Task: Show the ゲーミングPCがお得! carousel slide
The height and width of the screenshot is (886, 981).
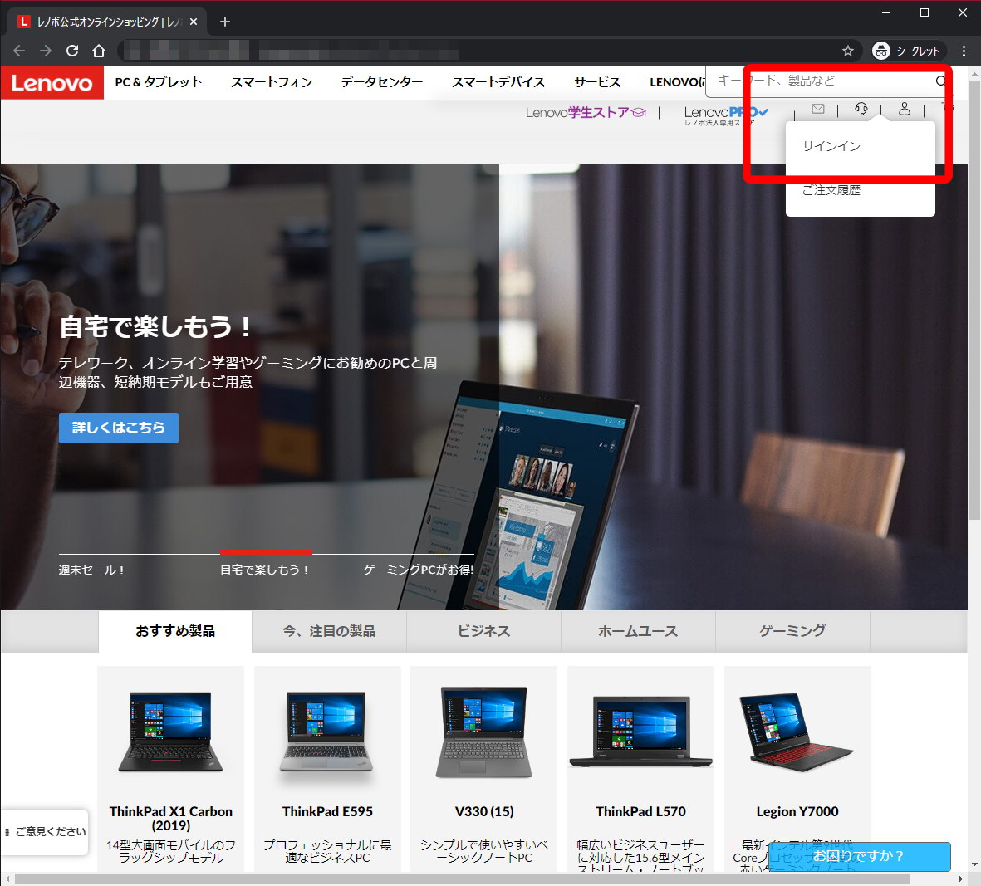Action: (418, 570)
